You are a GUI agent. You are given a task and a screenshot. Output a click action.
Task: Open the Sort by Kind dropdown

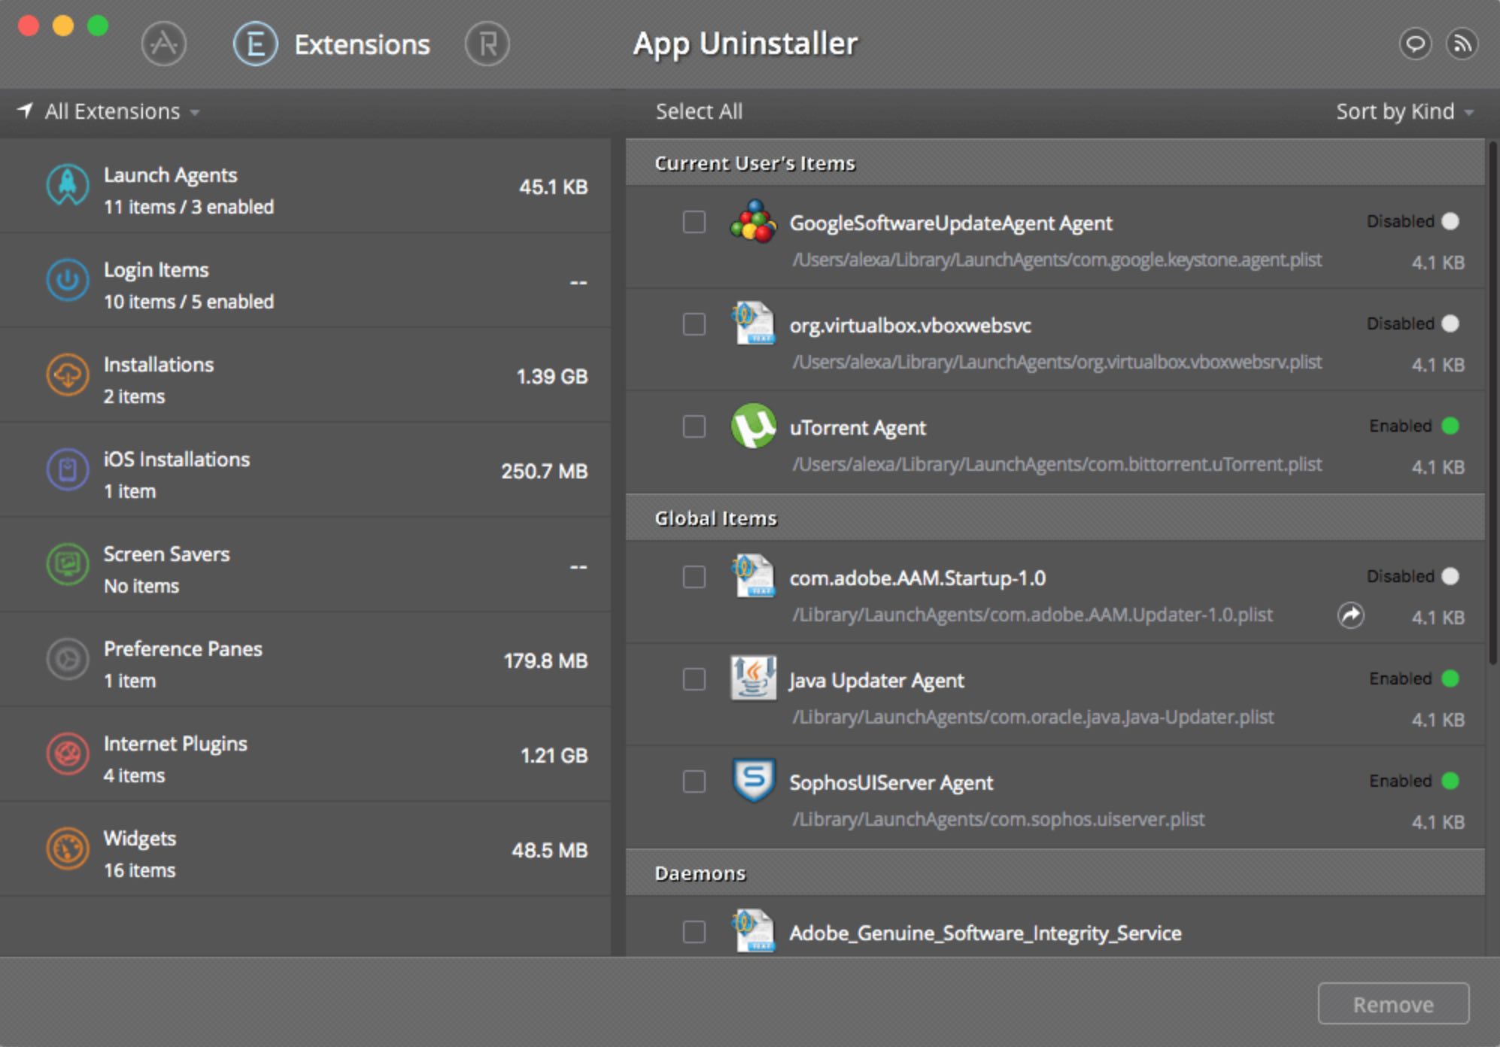[1404, 111]
